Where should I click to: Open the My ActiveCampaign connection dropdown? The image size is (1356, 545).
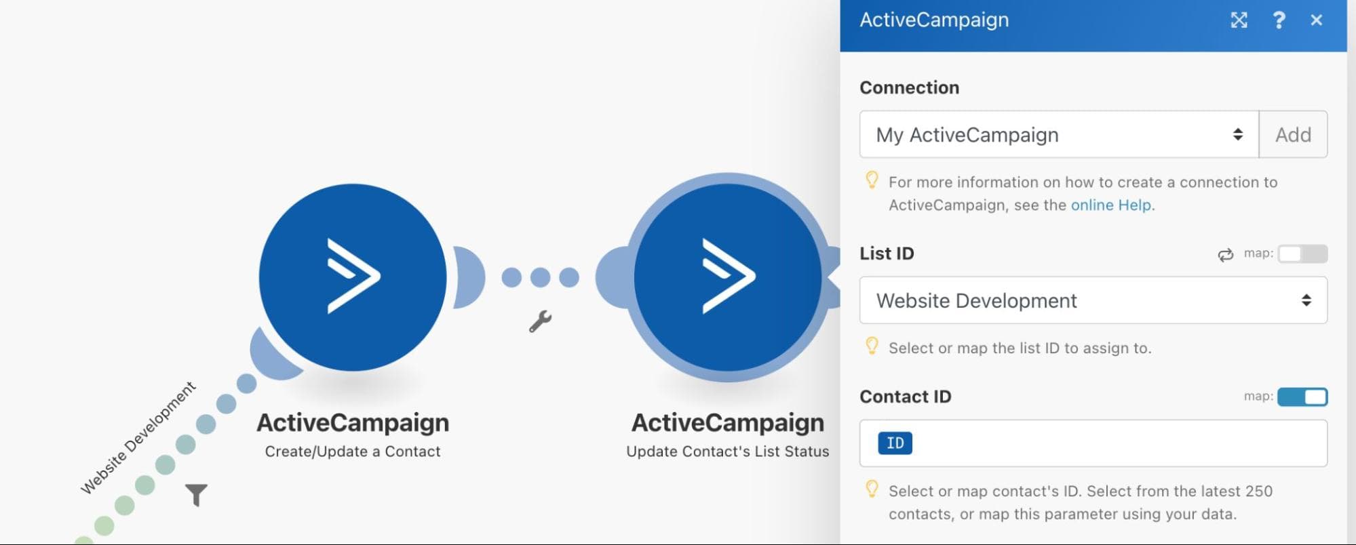[1058, 135]
